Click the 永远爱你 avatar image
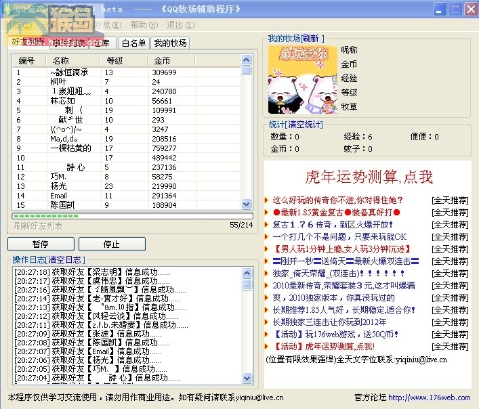Image resolution: width=479 pixels, height=409 pixels. (x=303, y=80)
